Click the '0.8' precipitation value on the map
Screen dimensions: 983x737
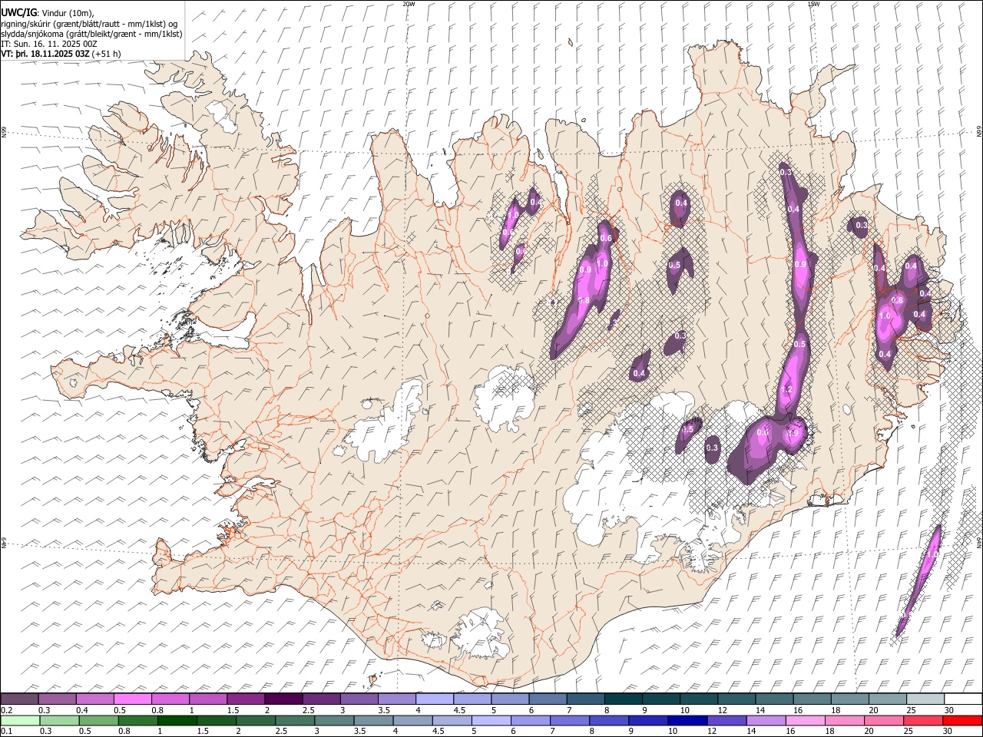(x=584, y=301)
